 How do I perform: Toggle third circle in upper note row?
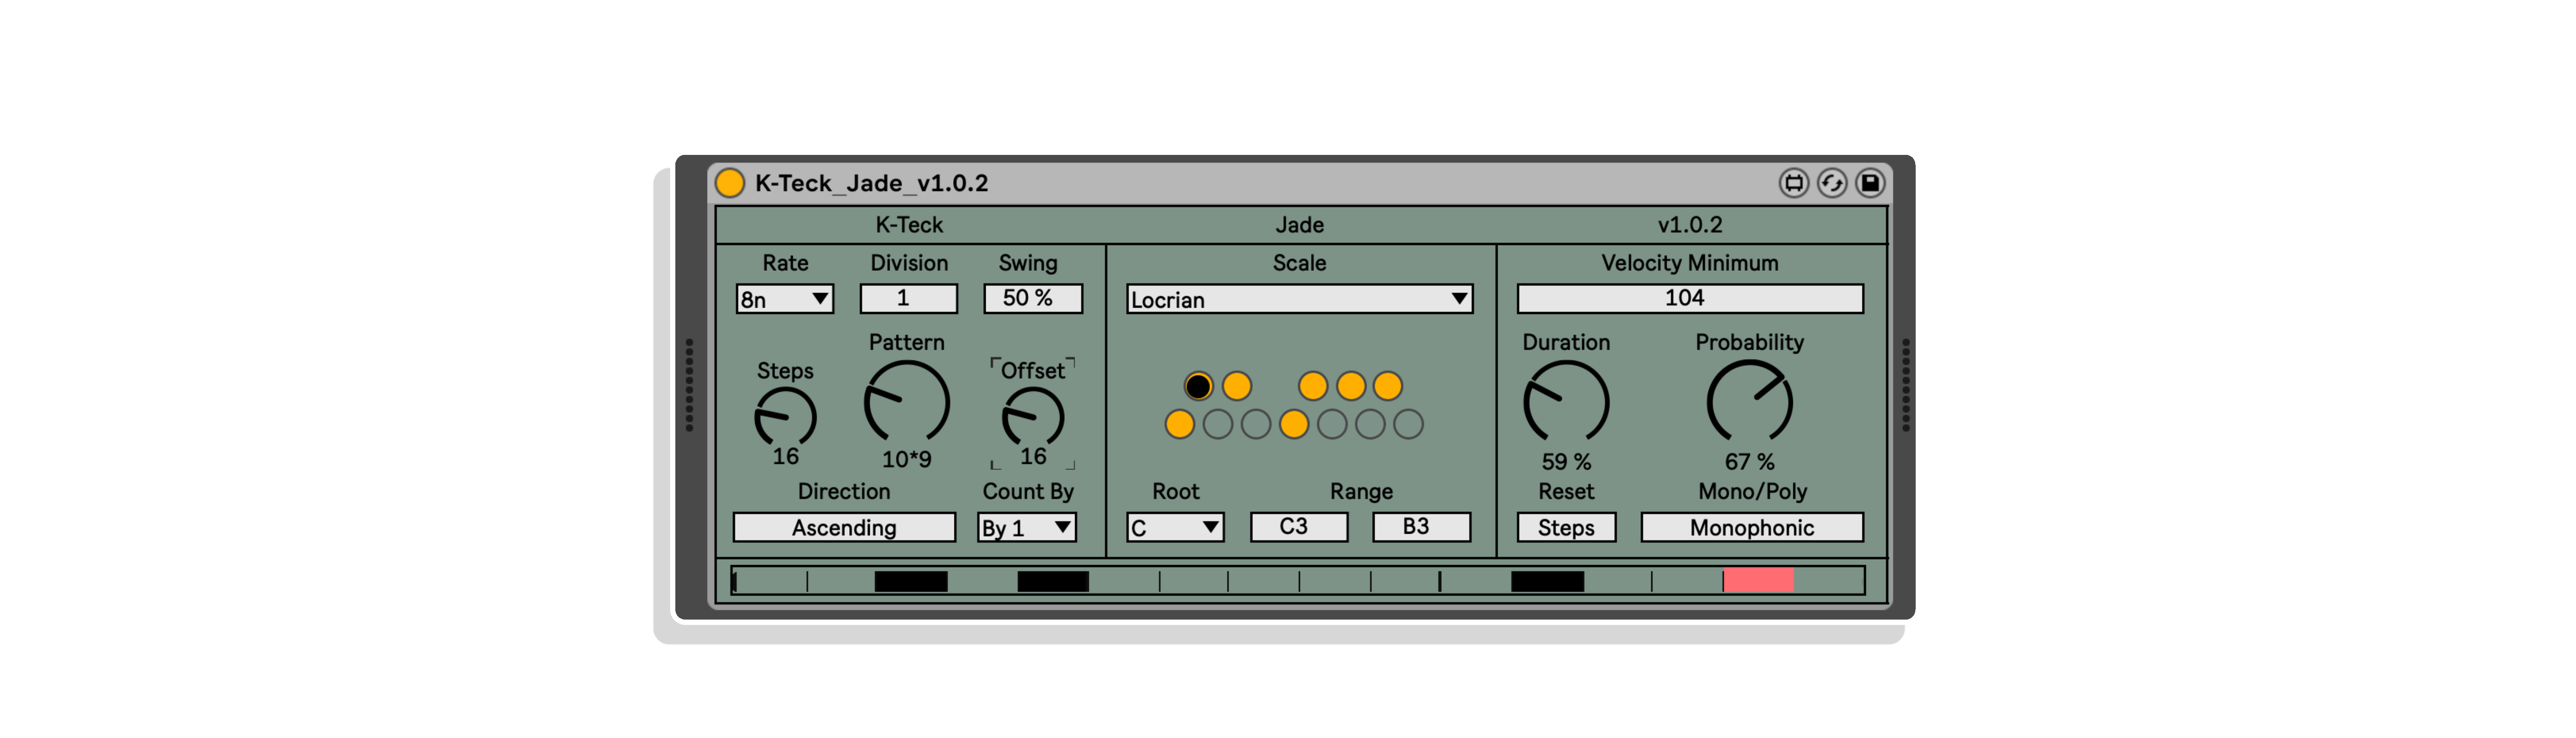point(1313,386)
